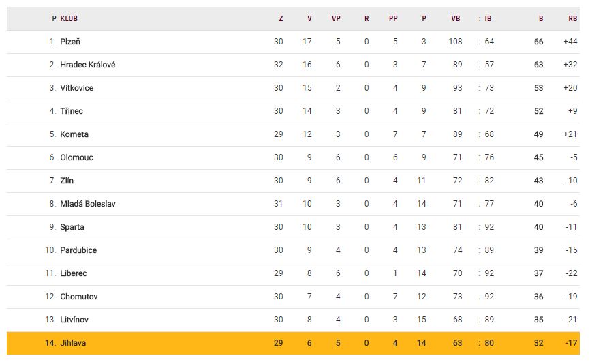Open the Liberec club entry
The height and width of the screenshot is (362, 590).
tap(74, 273)
